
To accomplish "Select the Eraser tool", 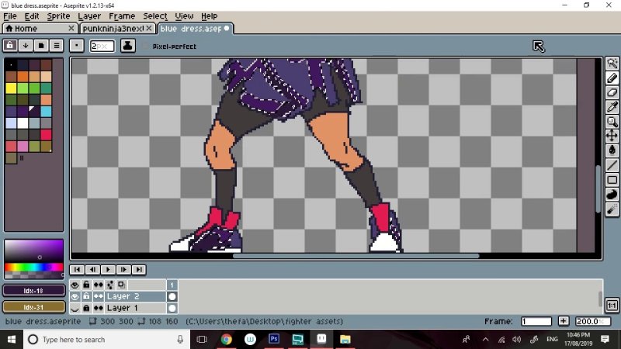I will coord(612,92).
